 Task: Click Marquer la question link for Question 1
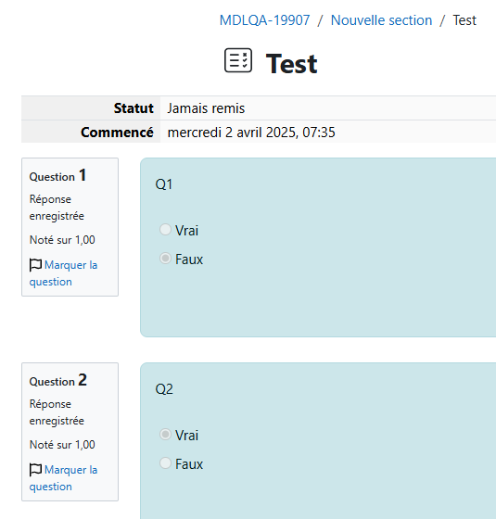point(63,273)
